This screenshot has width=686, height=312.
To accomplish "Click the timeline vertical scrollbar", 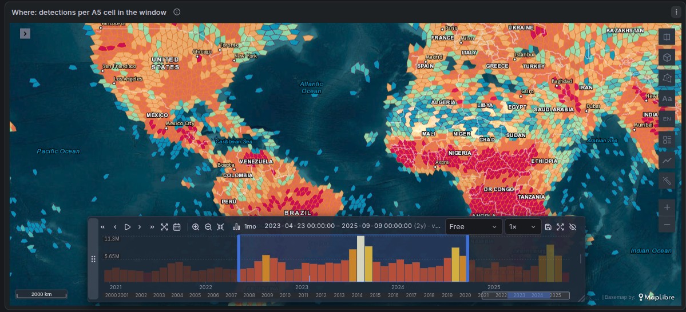I will 581,259.
